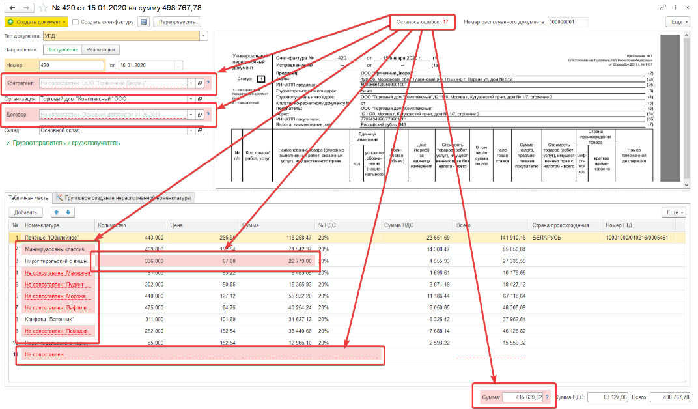Click the Тип документа field with УПД

point(121,36)
